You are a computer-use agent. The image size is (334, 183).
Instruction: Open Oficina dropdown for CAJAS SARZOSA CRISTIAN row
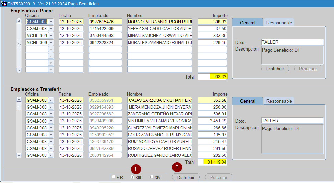tap(51, 100)
